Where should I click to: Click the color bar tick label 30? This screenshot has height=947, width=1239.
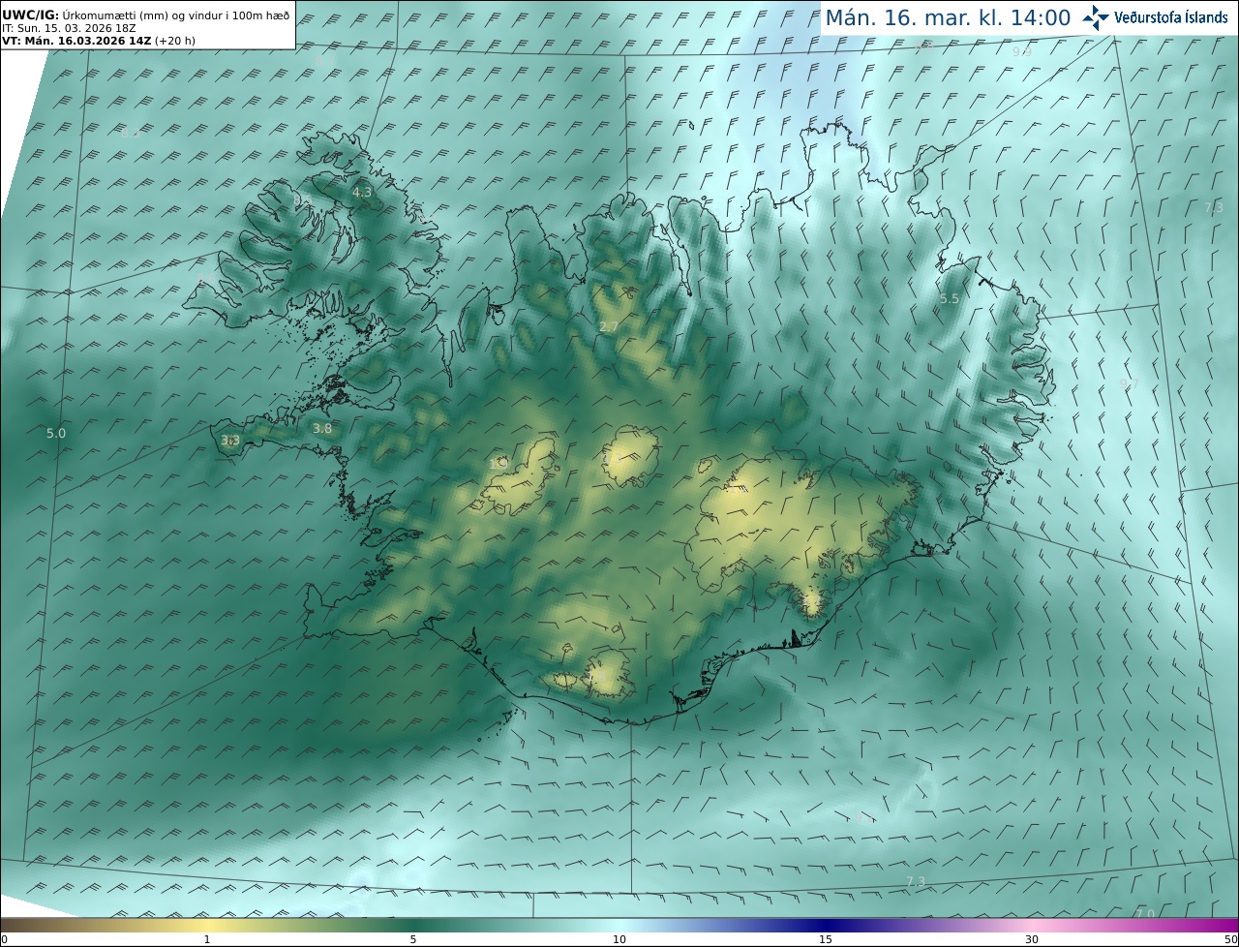1032,939
